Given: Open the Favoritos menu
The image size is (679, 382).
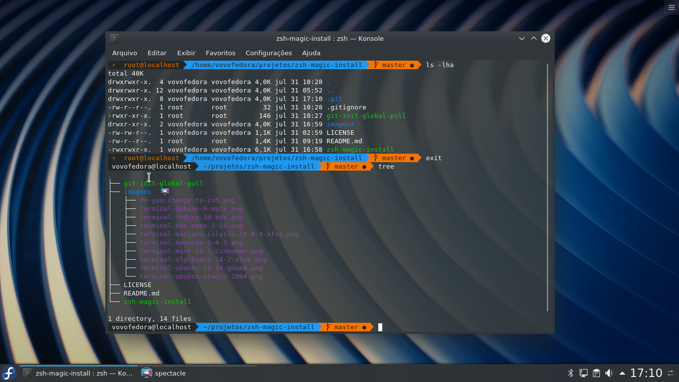Looking at the screenshot, I should [x=221, y=53].
